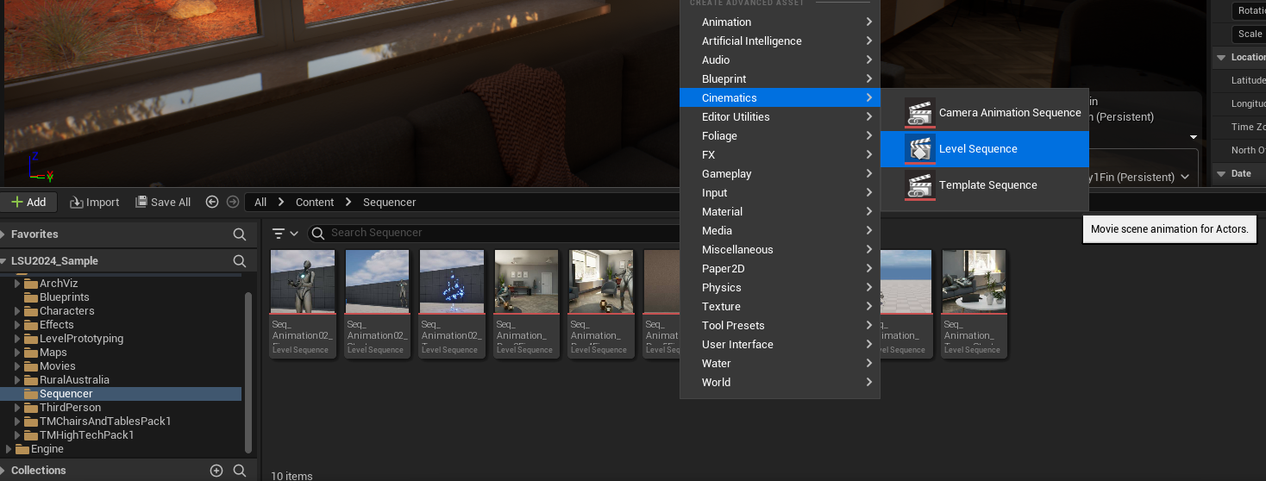This screenshot has height=481, width=1266.
Task: Expand the LevelPrototyping folder arrow
Action: (x=18, y=339)
